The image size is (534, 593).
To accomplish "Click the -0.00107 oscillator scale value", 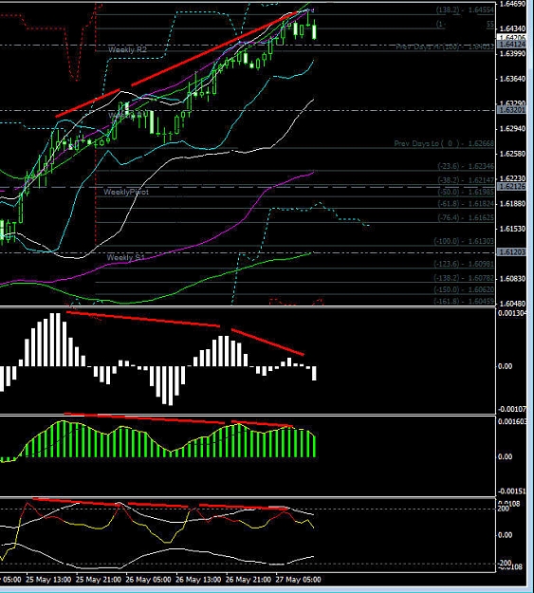I will (512, 409).
